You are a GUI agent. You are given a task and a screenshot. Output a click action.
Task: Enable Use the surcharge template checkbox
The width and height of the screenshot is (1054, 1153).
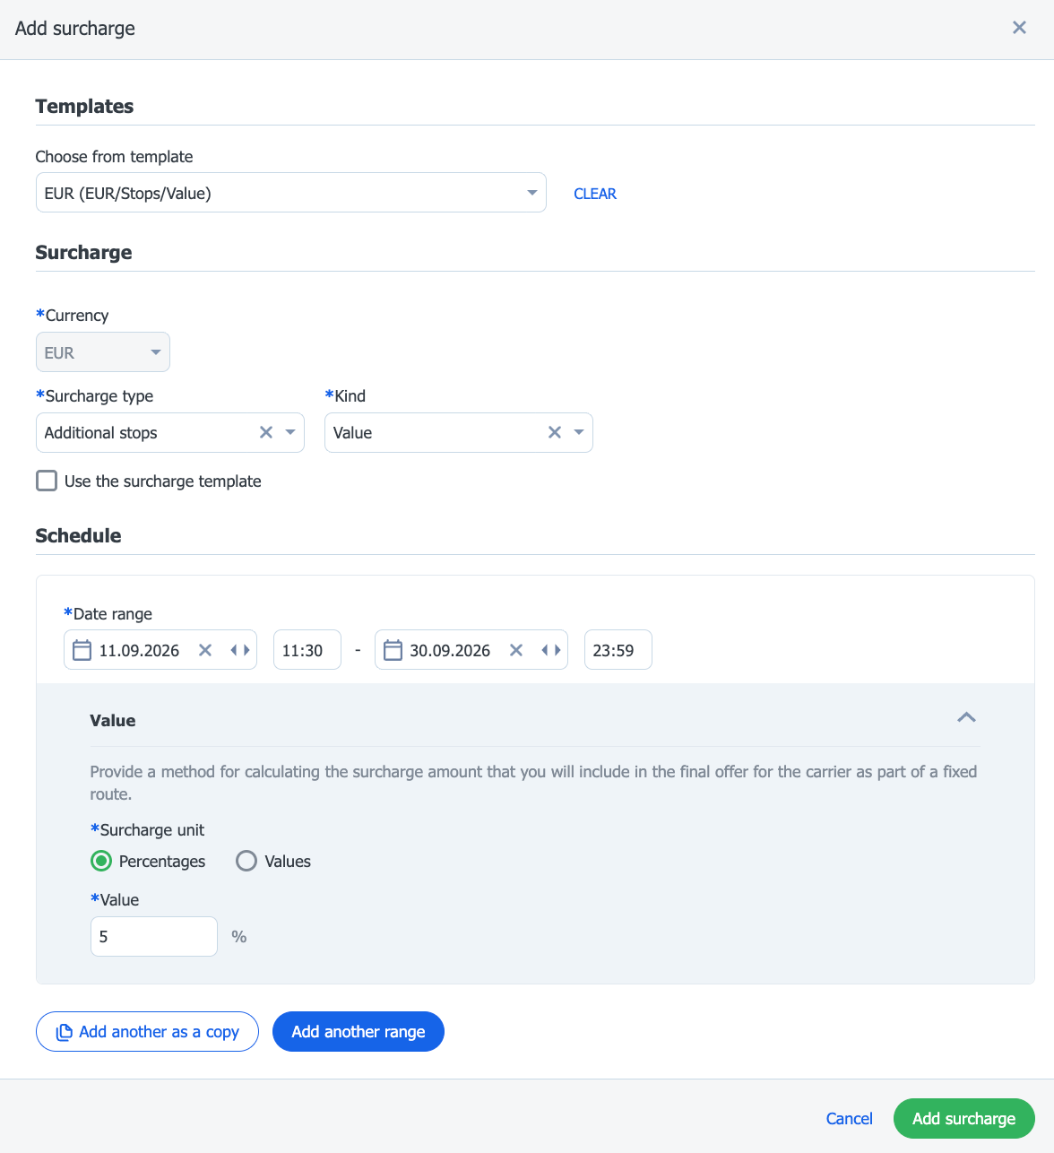pos(47,481)
